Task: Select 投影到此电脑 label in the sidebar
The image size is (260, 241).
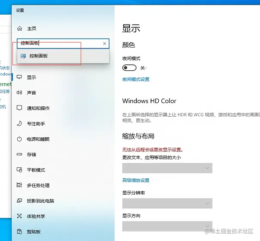Action: pos(40,201)
